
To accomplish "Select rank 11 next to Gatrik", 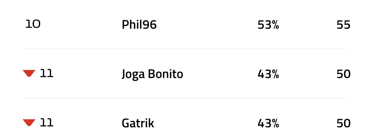I will click(47, 123).
